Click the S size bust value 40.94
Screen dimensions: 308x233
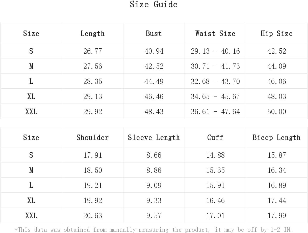(154, 51)
